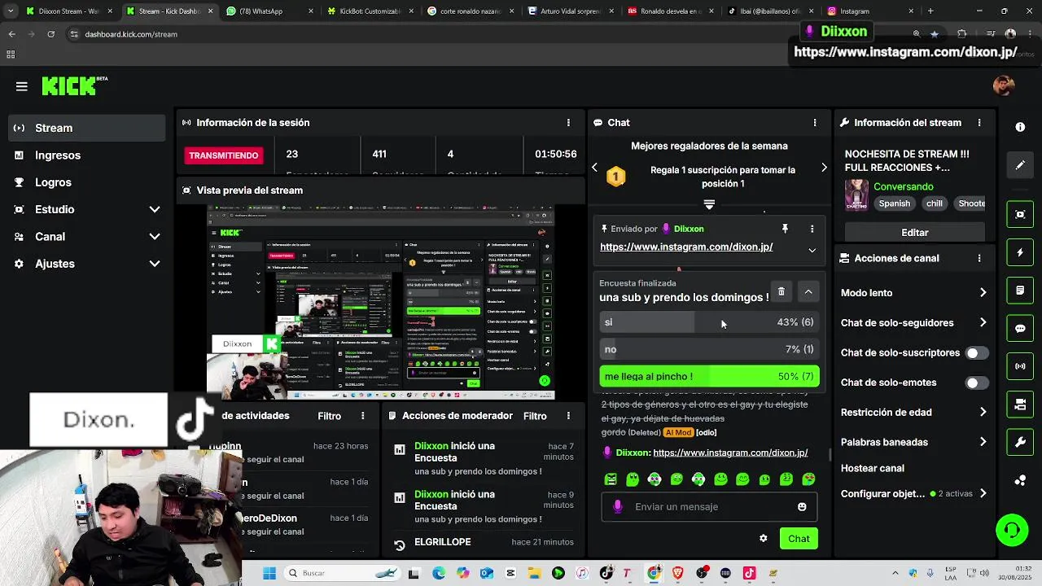Click the Editar stream info button
Viewport: 1042px width, 586px height.
point(915,232)
